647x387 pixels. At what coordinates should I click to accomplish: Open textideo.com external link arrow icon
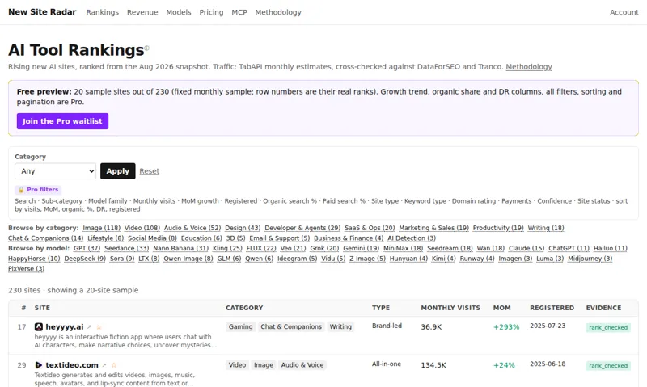[x=104, y=365]
